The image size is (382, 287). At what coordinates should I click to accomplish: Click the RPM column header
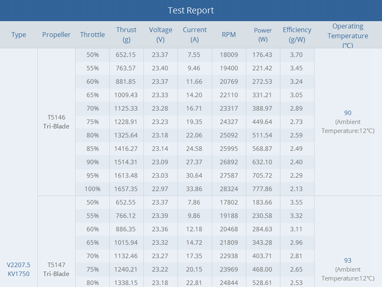pos(229,35)
